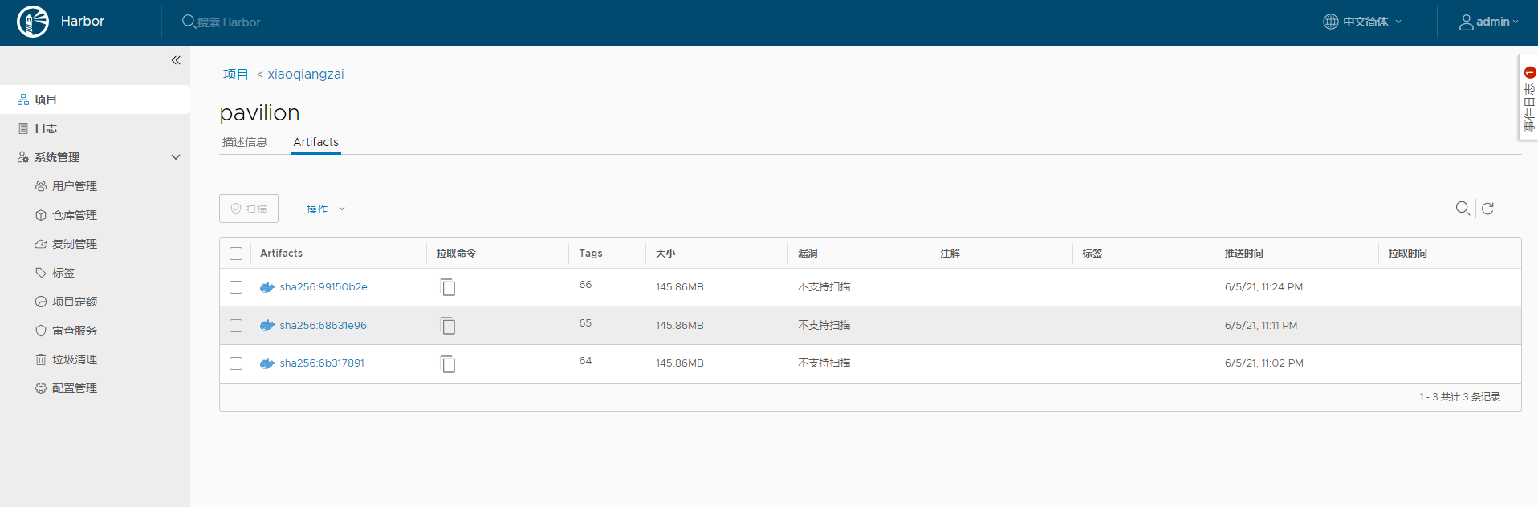Click the 拉取时间 column header
1538x507 pixels.
click(x=1408, y=253)
